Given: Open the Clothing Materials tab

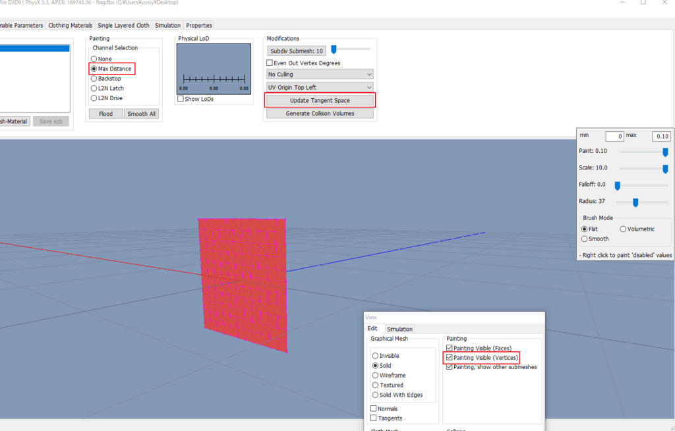Looking at the screenshot, I should pyautogui.click(x=70, y=26).
